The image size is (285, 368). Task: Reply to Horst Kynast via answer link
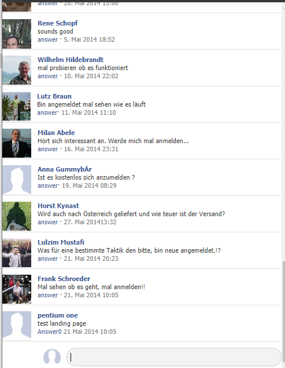[48, 222]
